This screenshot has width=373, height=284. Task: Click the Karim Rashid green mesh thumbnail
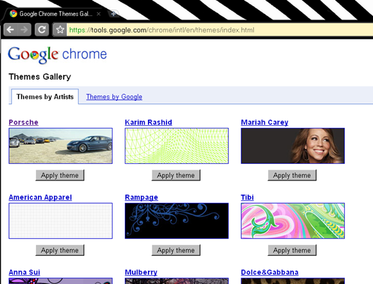[x=177, y=146]
